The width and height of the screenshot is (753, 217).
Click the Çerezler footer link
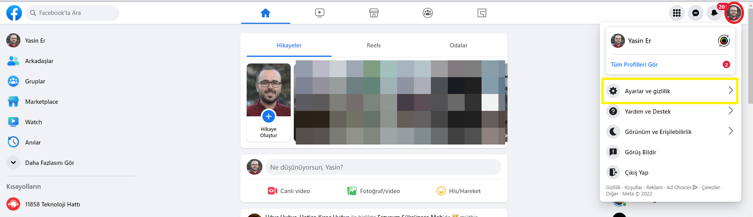click(711, 187)
